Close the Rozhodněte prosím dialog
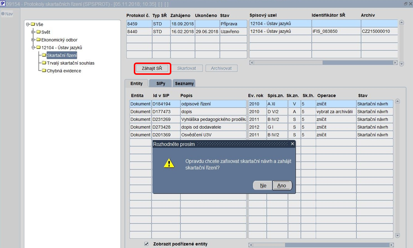 293,144
